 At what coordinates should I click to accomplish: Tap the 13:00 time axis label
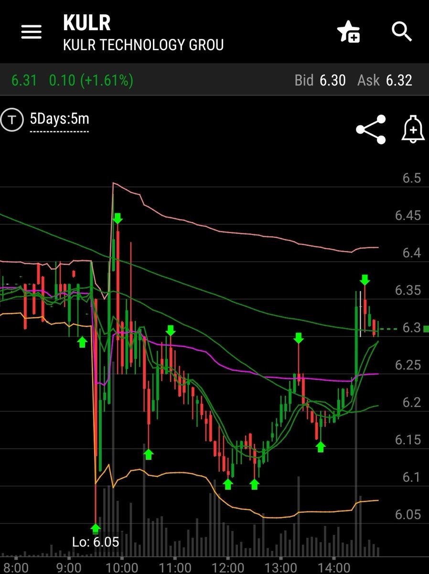pyautogui.click(x=281, y=568)
